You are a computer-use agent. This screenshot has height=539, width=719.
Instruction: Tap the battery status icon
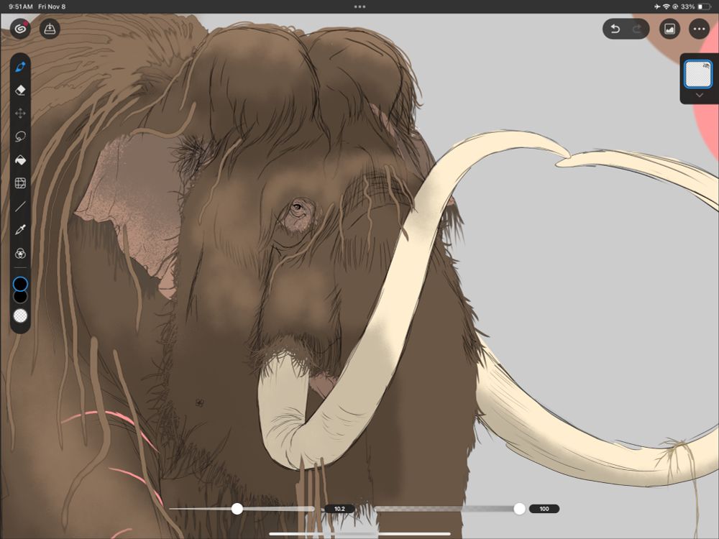[x=704, y=7]
